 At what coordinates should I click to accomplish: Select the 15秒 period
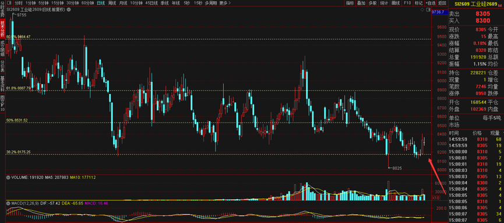[x=198, y=3]
